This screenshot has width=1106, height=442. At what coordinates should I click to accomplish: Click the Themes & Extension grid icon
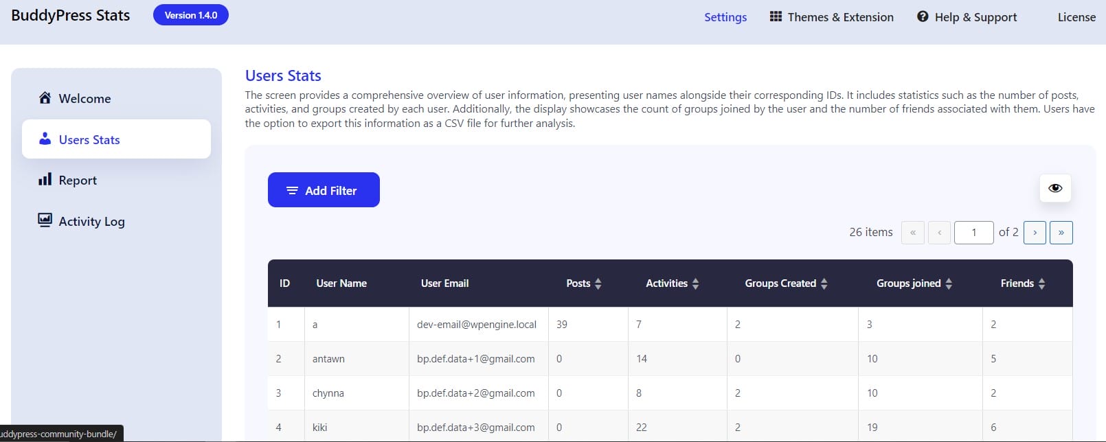(776, 16)
